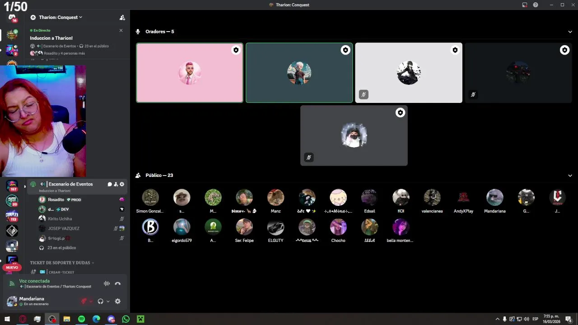
Task: Click the Voz conectada status link
Action: (x=34, y=281)
